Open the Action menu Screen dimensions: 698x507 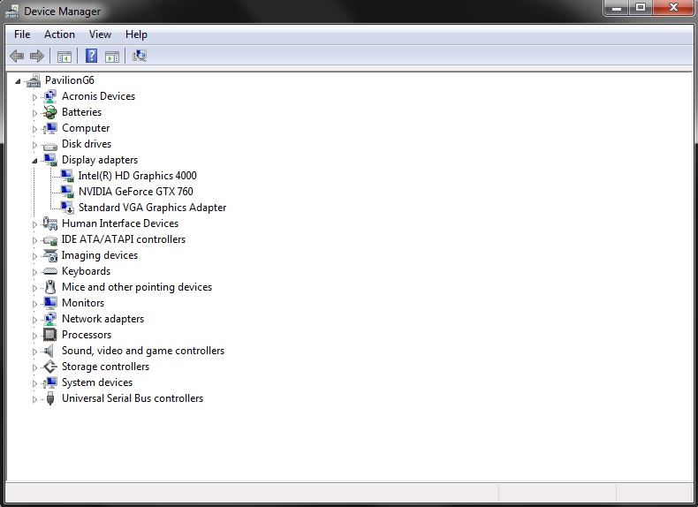click(x=59, y=34)
